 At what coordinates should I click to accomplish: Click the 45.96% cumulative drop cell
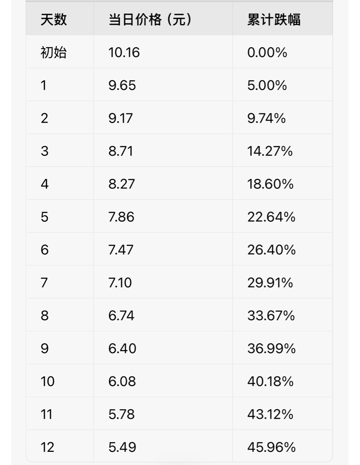pyautogui.click(x=271, y=447)
